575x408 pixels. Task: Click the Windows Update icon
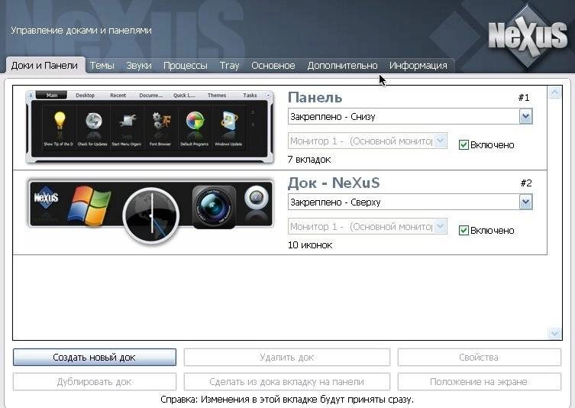(x=229, y=121)
